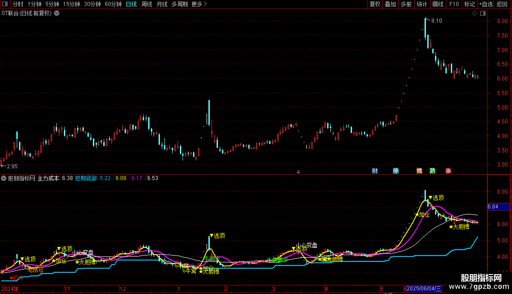Screen dimensions: 512x294
Task: Click the yellow 6.08 indicator value
Action: pos(121,178)
